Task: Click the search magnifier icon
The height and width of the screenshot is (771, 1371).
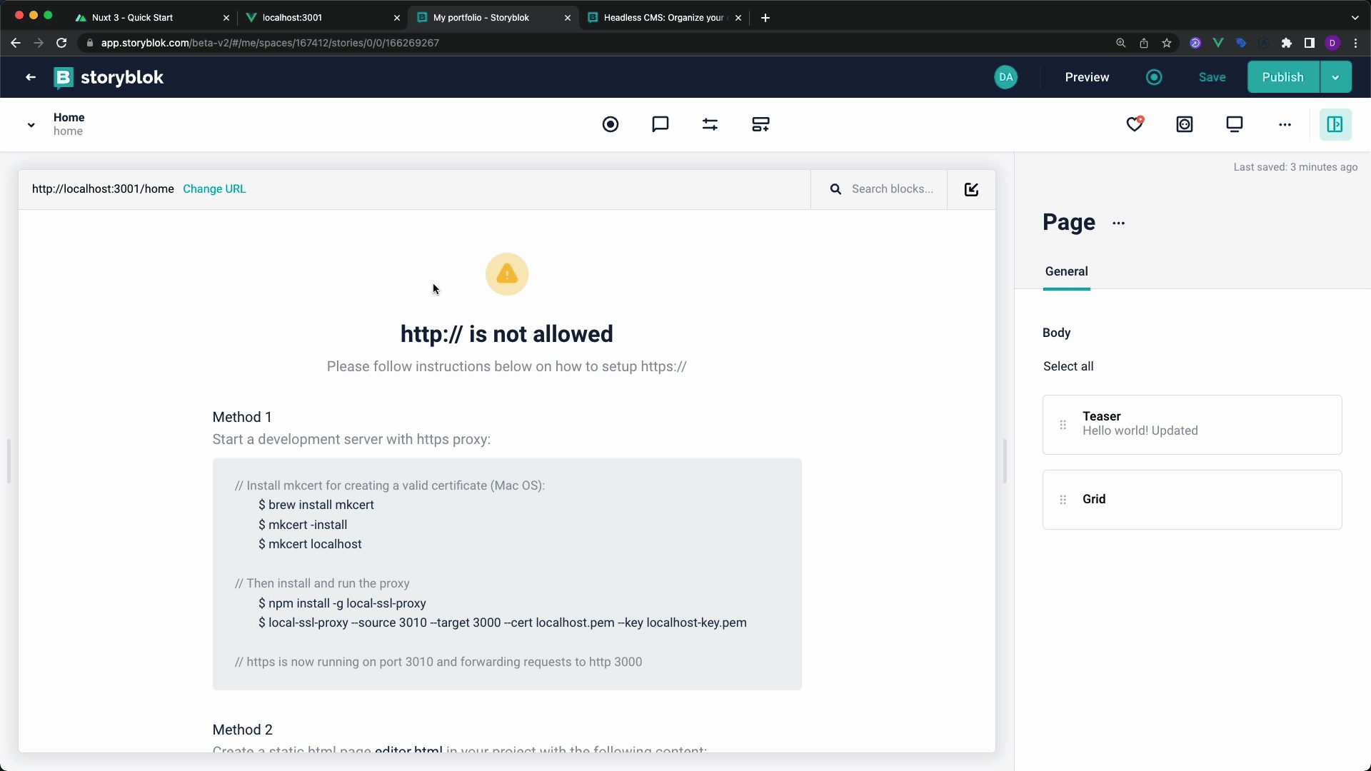Action: pos(835,189)
